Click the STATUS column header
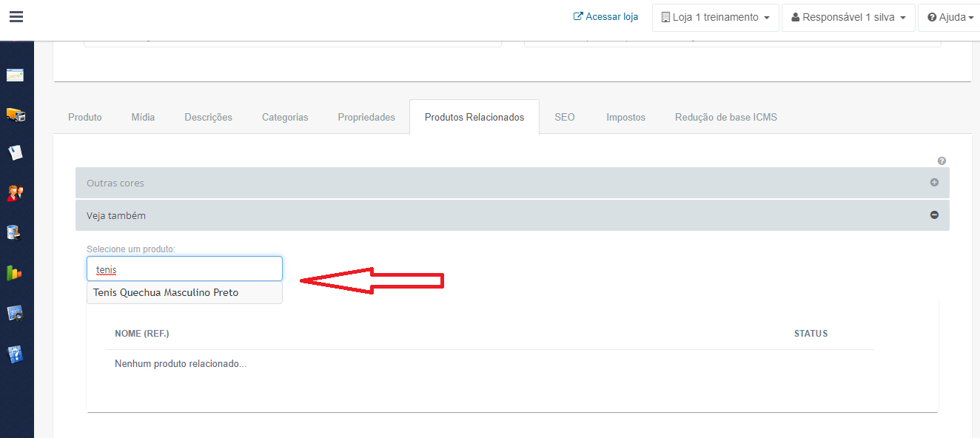 (x=810, y=334)
